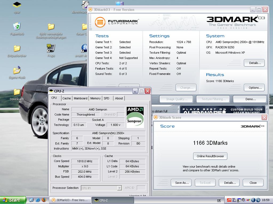Click the AMD Sempron logo in CPU-Z
This screenshot has width=273, height=204.
point(135,117)
